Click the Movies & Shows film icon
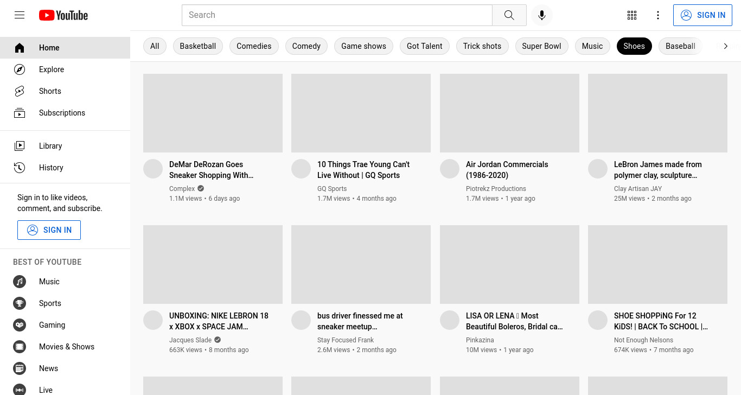The height and width of the screenshot is (395, 741). coord(20,347)
